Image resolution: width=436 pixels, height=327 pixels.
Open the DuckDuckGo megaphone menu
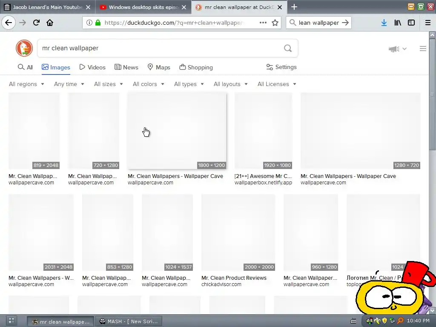point(397,49)
